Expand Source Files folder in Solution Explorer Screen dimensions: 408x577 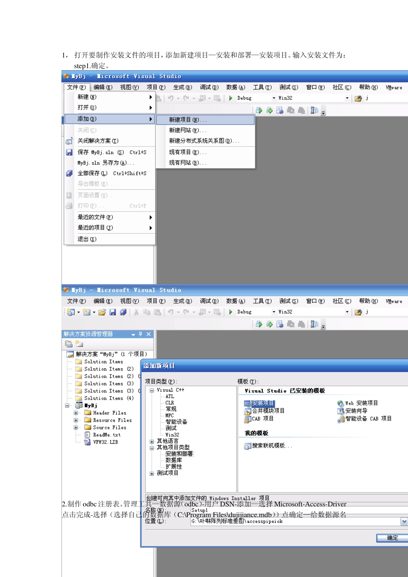tap(76, 428)
